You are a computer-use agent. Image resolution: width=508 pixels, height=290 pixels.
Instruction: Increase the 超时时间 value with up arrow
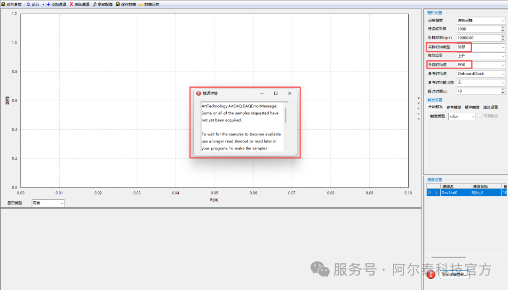tap(503, 90)
